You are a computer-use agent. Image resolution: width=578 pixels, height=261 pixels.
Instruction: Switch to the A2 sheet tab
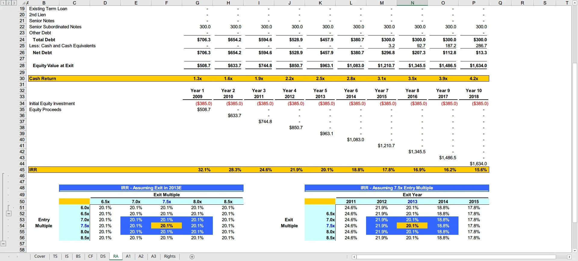tap(141, 256)
